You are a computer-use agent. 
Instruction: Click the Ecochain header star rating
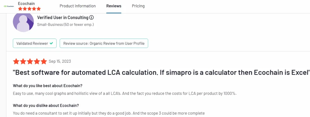[x=29, y=9]
